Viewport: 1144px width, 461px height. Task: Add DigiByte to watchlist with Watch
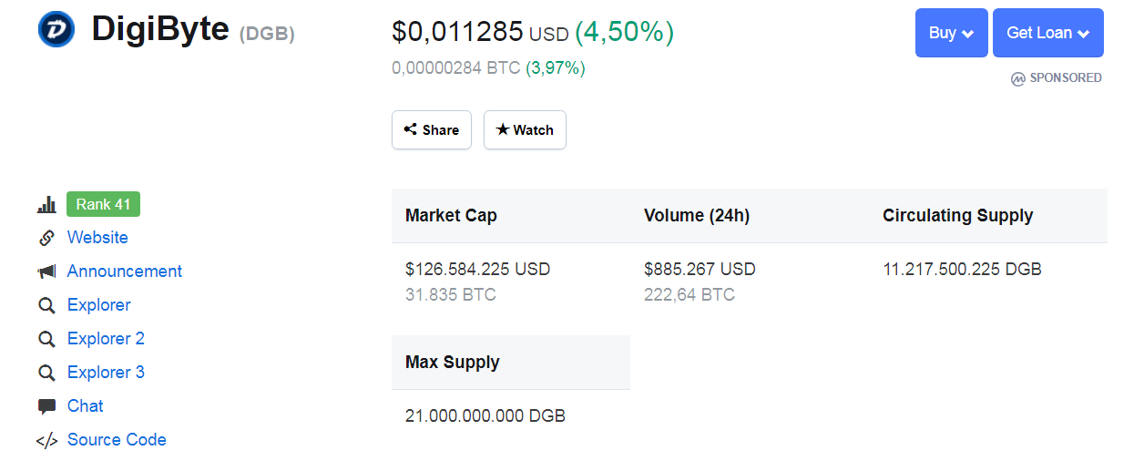[525, 130]
